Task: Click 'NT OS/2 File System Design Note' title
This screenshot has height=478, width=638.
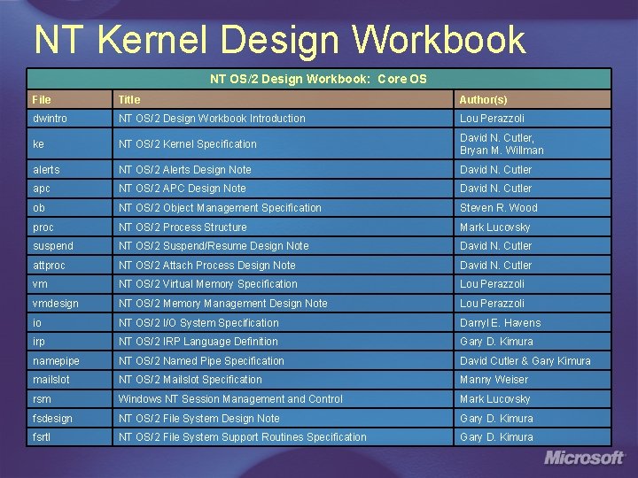Action: pyautogui.click(x=199, y=418)
